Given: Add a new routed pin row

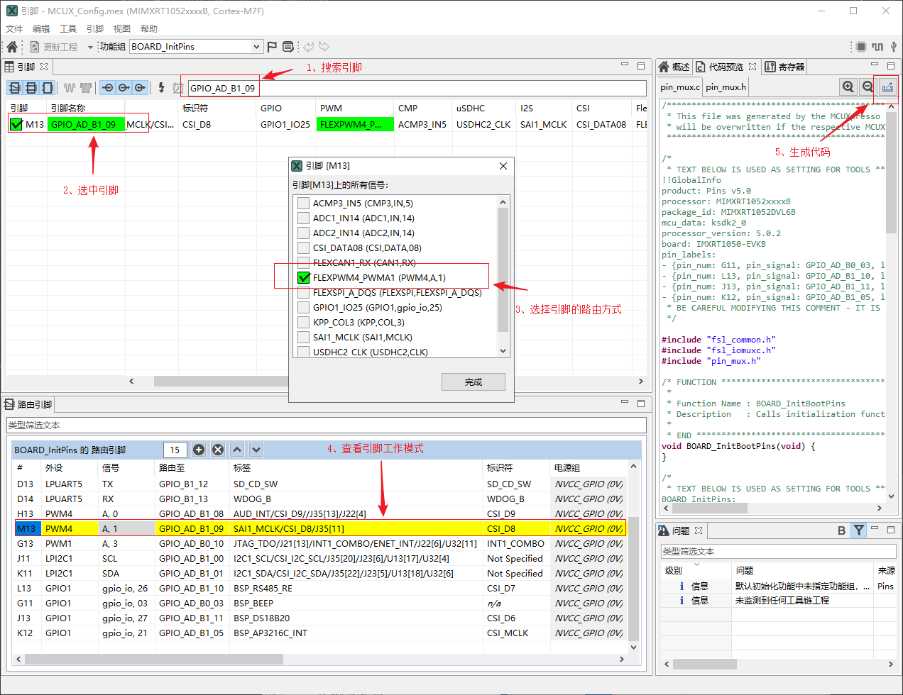Looking at the screenshot, I should (199, 450).
